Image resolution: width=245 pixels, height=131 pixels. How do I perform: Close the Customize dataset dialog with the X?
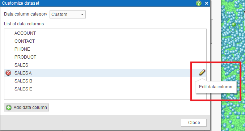[207, 3]
